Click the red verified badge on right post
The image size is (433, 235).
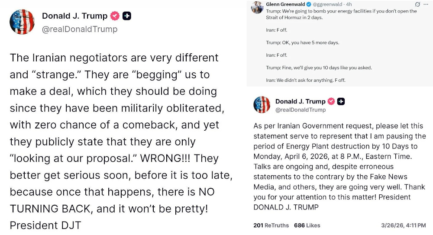331,101
